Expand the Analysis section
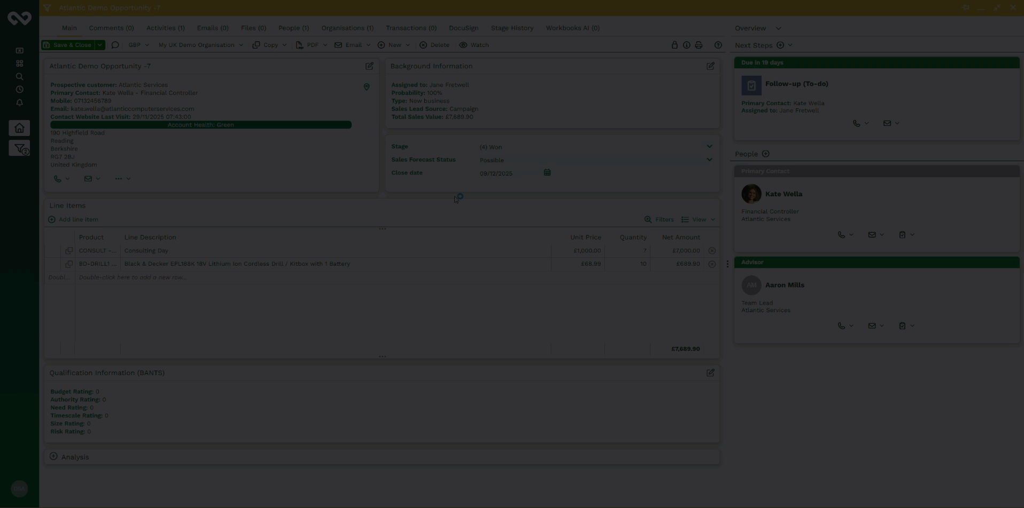Screen dimensions: 1024x508 tap(53, 457)
